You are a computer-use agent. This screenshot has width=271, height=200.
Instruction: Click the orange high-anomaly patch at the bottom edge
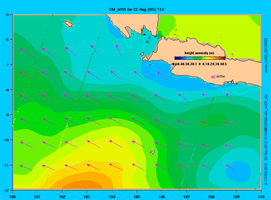coord(82,185)
